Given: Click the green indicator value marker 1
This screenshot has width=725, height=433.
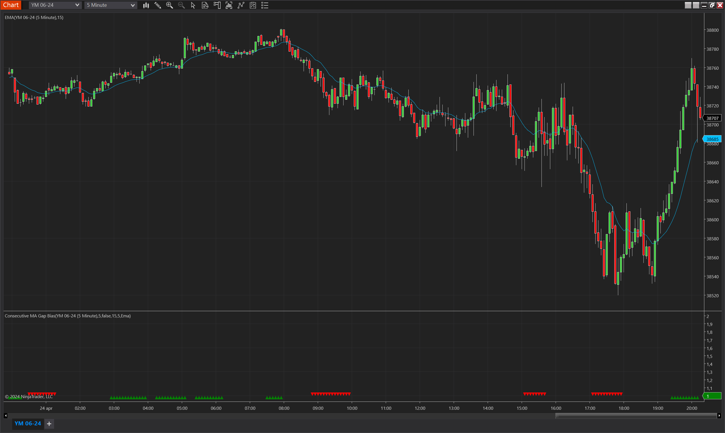Looking at the screenshot, I should pos(712,396).
